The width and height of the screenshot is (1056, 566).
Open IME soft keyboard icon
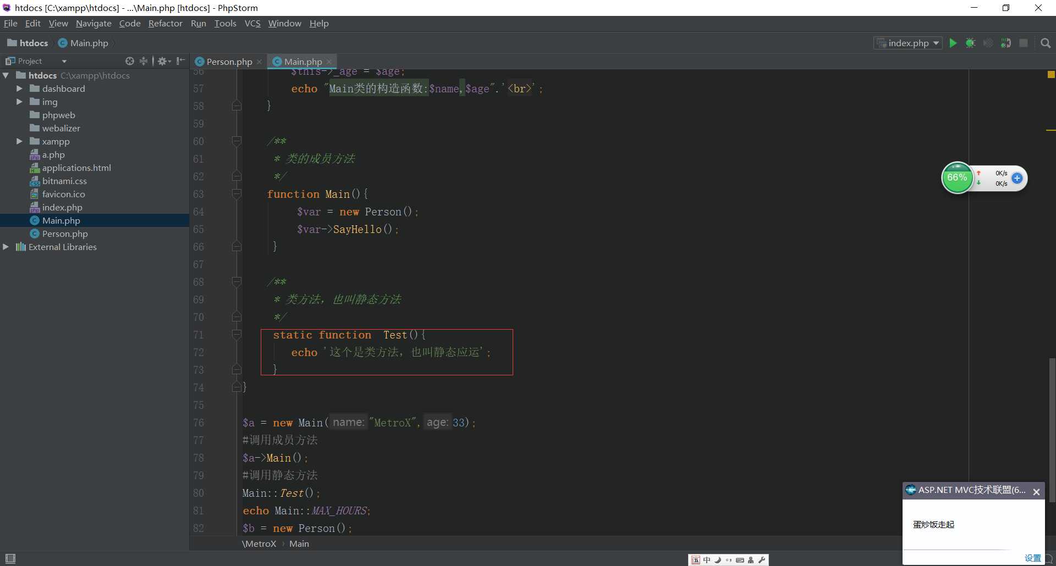point(740,560)
